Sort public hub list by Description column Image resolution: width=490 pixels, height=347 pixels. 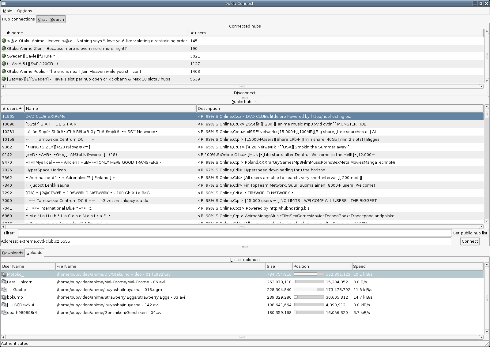coord(340,108)
